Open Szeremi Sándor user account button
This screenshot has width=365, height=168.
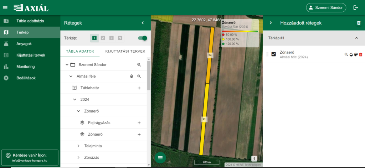pyautogui.click(x=326, y=7)
